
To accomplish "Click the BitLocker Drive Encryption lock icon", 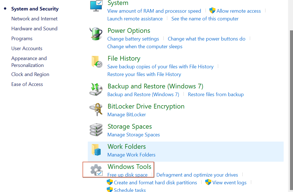I will tap(96, 109).
